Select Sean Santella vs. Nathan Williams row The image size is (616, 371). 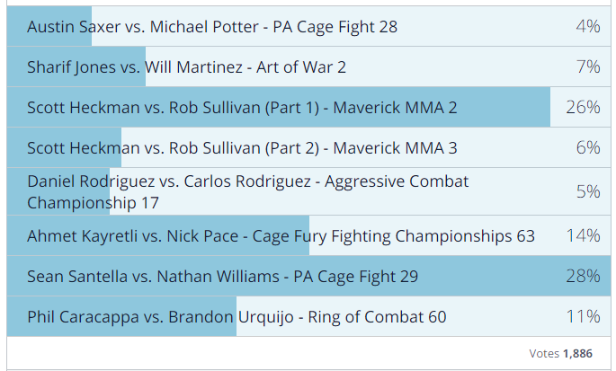pos(308,276)
